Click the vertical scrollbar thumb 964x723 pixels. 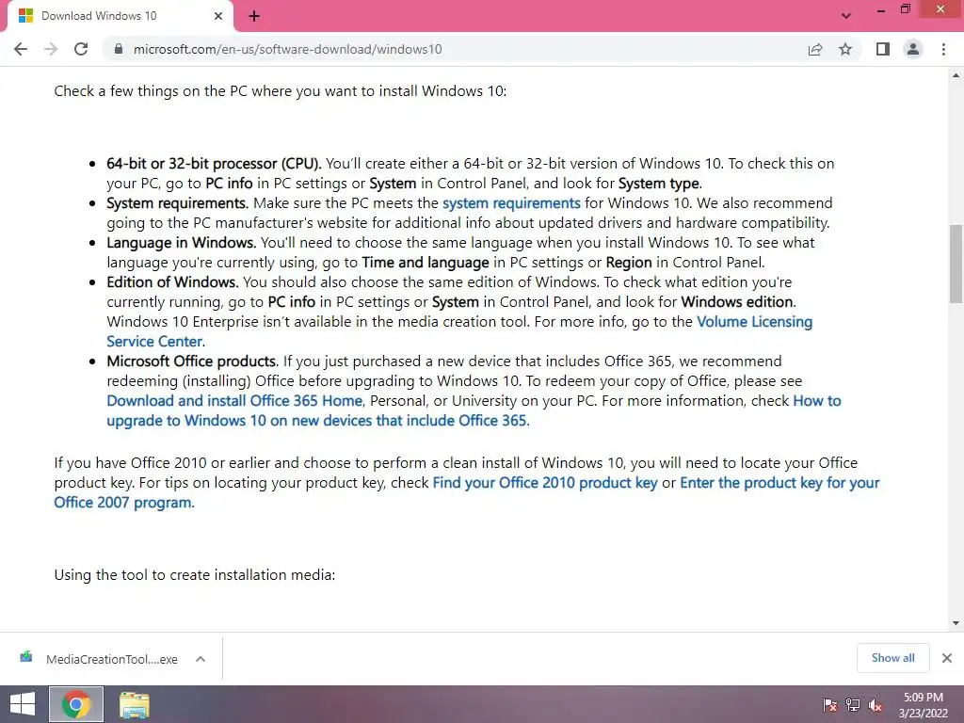(956, 264)
